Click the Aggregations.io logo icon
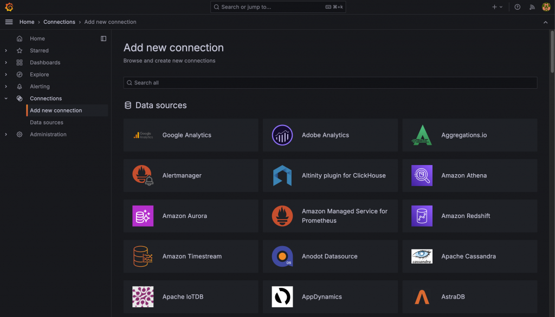 (422, 135)
